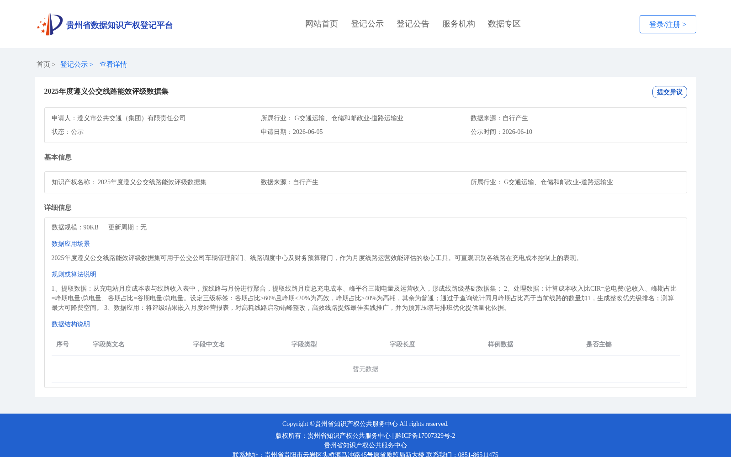Click the 基本信息 section heading
The width and height of the screenshot is (731, 457).
(58, 157)
